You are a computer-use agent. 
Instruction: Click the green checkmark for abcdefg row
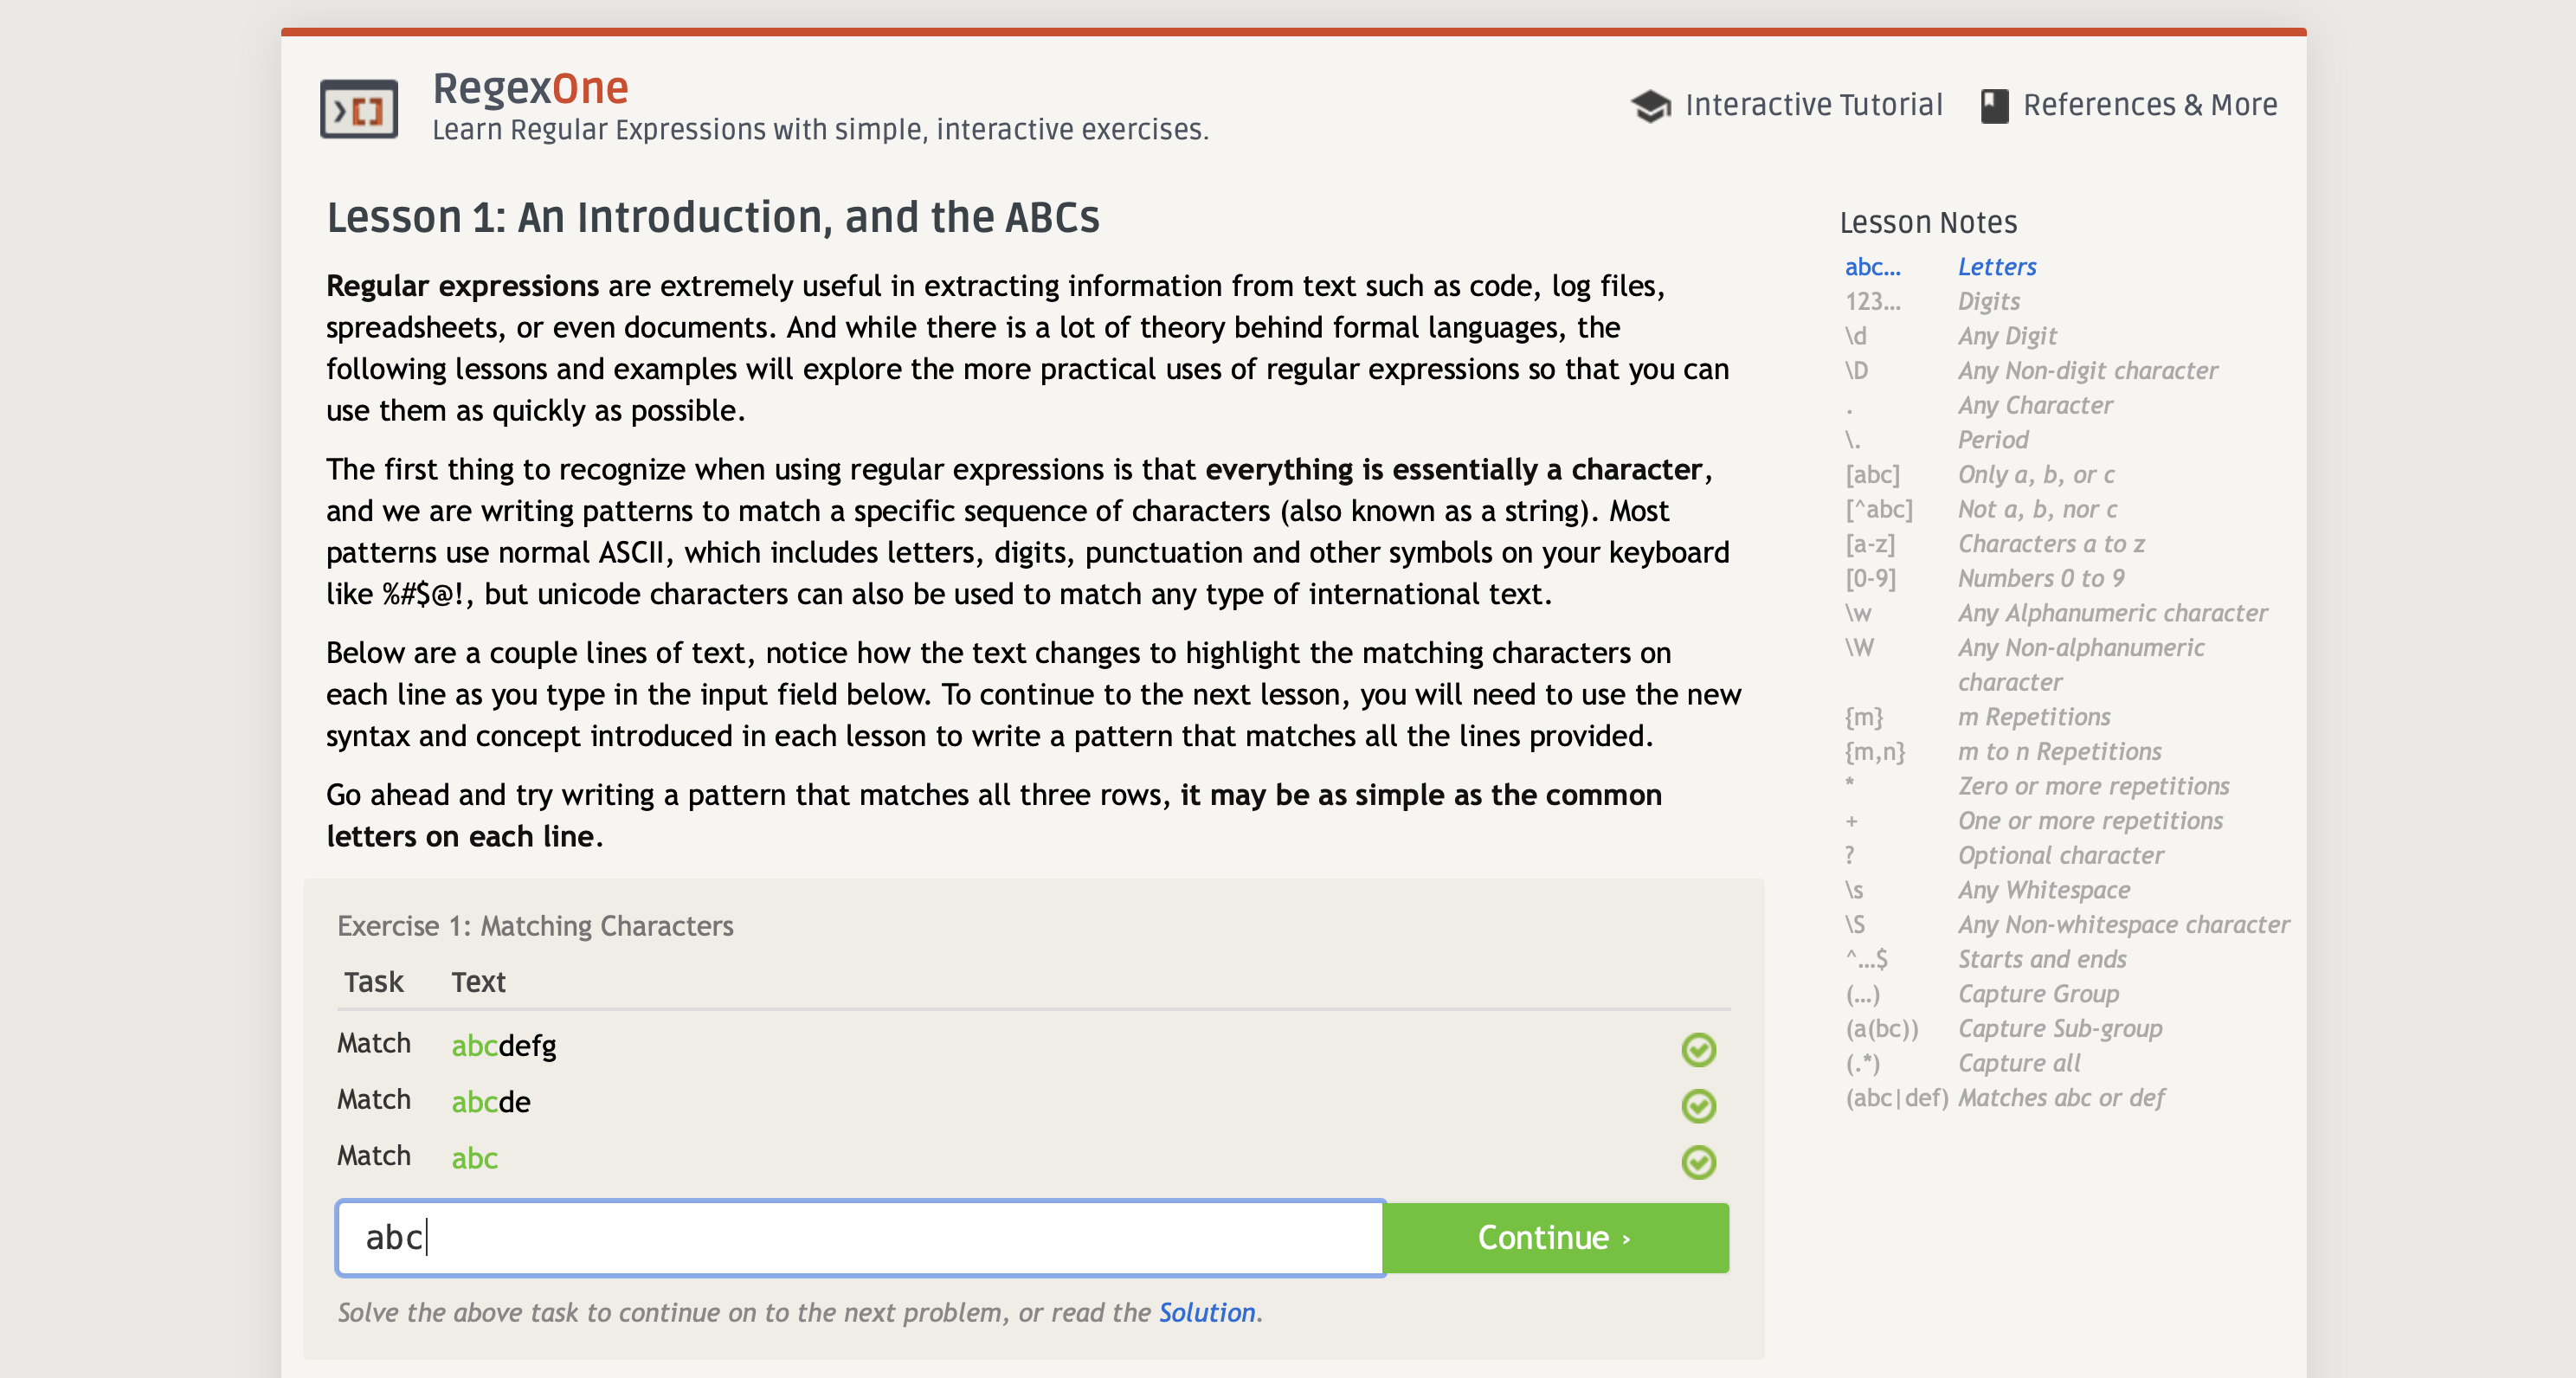coord(1698,1049)
